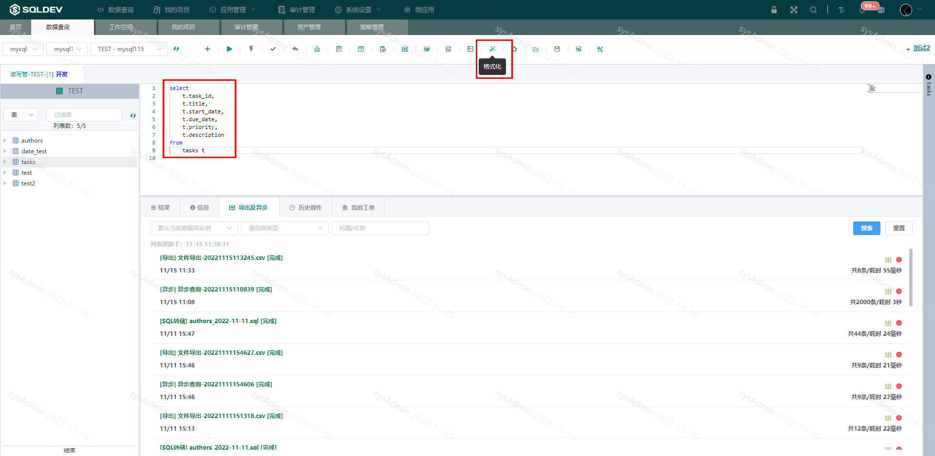Viewport: 935px width, 456px height.
Task: Click the lock icon in top header
Action: click(774, 10)
